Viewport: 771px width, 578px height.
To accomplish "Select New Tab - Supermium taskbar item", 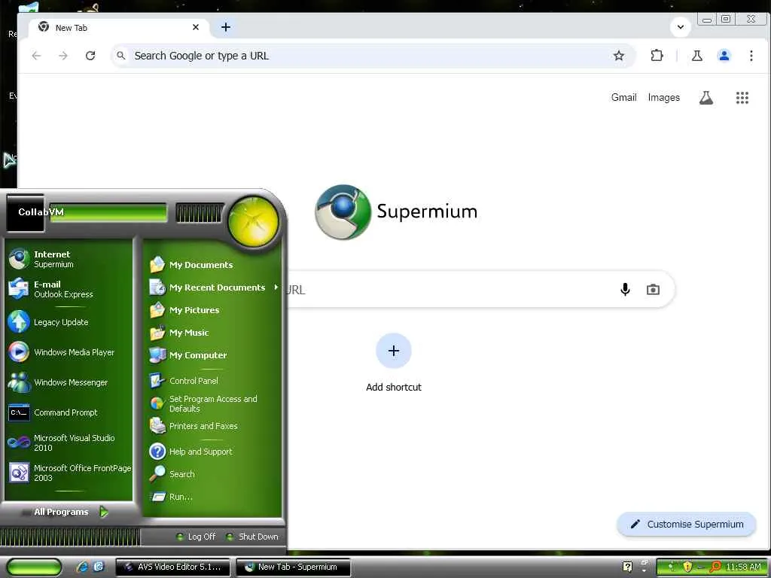I will click(x=294, y=567).
